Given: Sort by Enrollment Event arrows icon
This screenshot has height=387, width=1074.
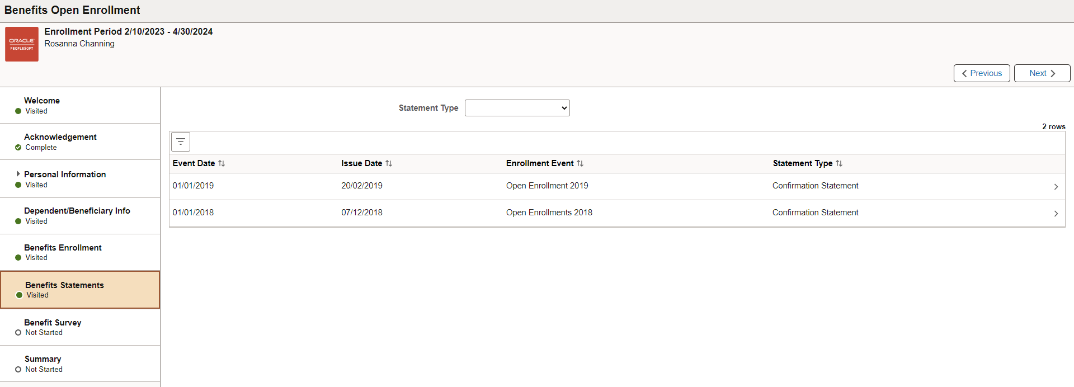Looking at the screenshot, I should [x=580, y=163].
